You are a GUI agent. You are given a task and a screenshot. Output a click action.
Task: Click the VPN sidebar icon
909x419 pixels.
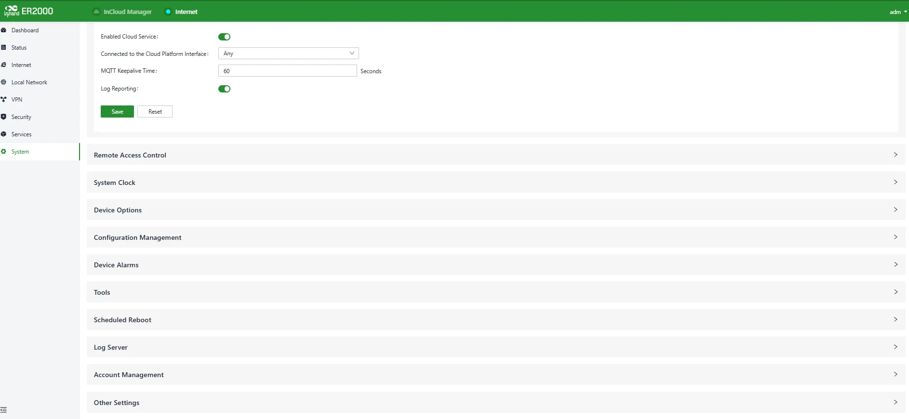[3, 100]
